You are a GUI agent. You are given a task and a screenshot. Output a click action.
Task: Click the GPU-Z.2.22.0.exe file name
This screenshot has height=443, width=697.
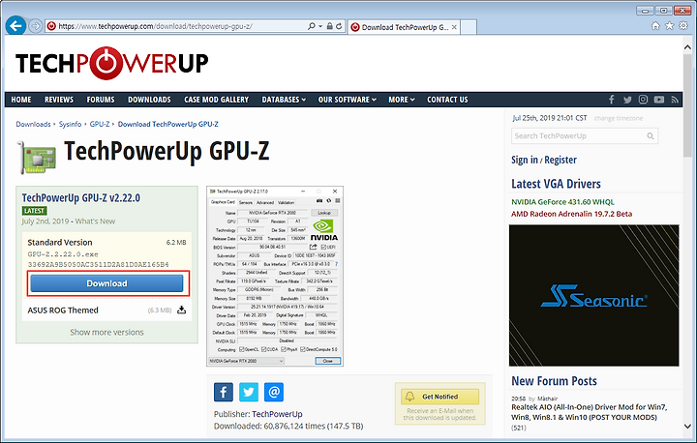coord(63,254)
